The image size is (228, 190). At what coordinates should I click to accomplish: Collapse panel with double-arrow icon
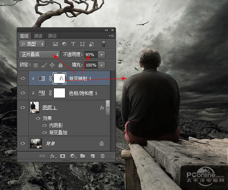107,30
